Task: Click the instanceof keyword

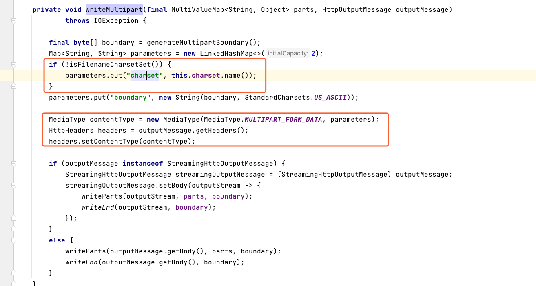Action: (x=143, y=163)
